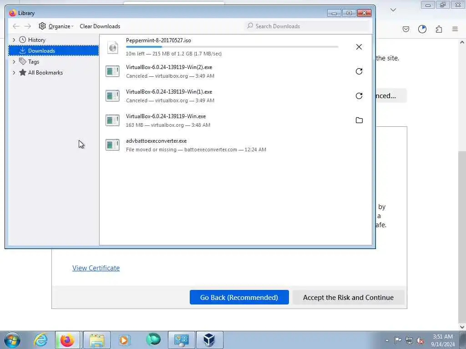Screen dimensions: 466x349
Task: Open Firefox list all tabs chevron
Action: [393, 10]
